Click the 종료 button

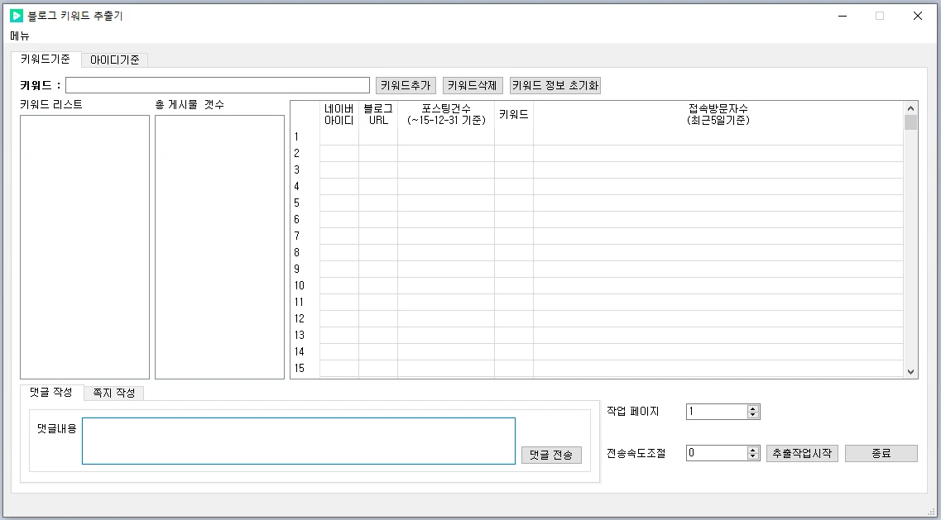pyautogui.click(x=881, y=452)
